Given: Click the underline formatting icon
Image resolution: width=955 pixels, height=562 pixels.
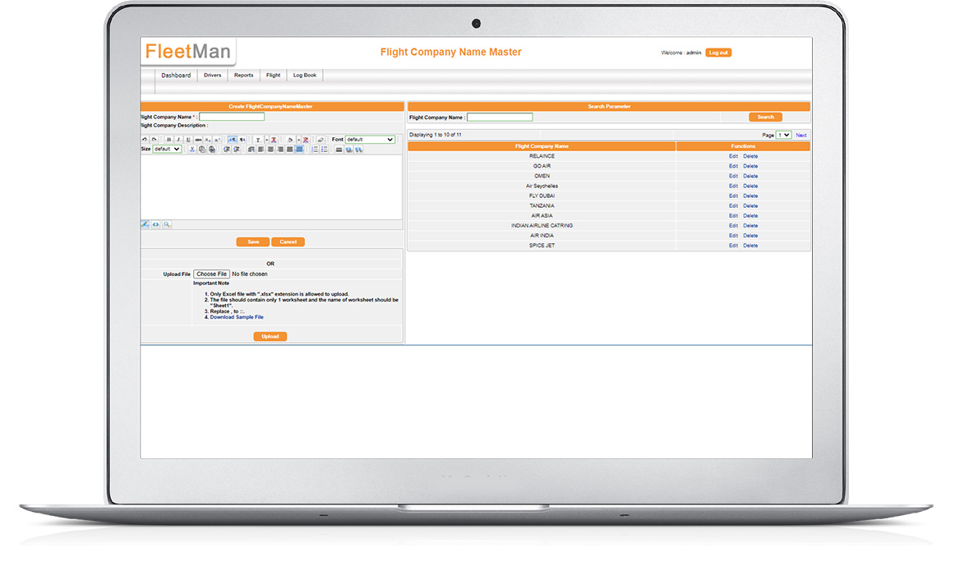Looking at the screenshot, I should [x=188, y=140].
